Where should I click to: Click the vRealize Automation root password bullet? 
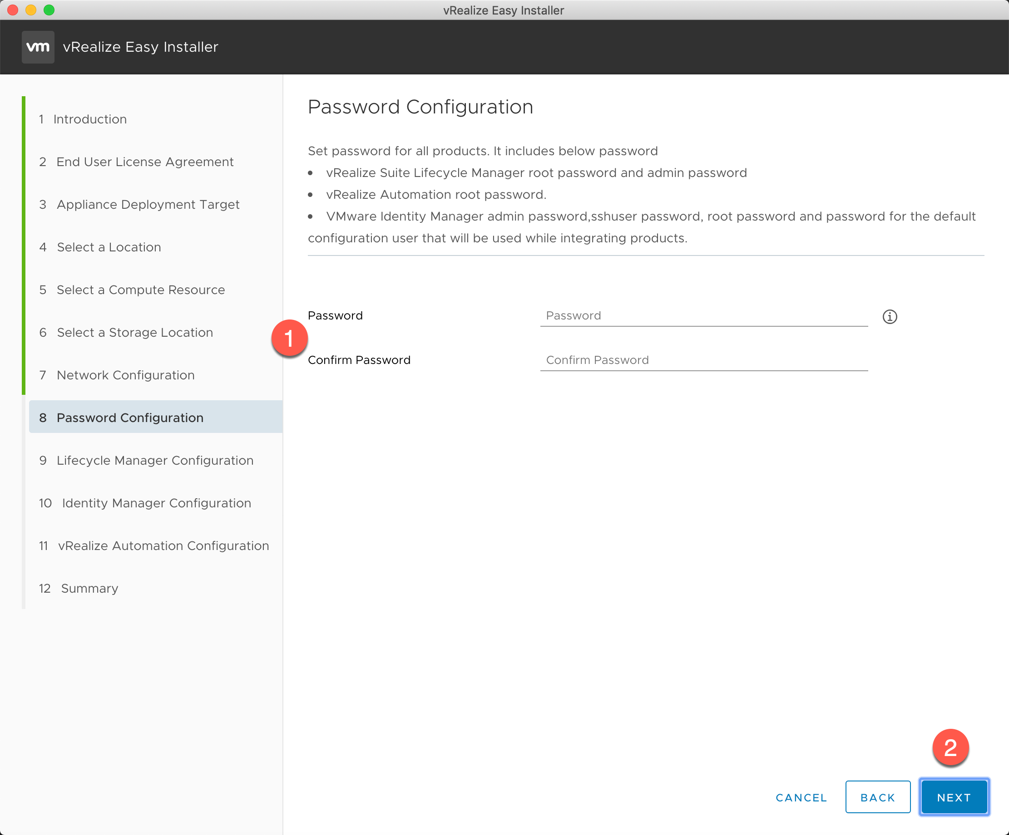tap(436, 195)
